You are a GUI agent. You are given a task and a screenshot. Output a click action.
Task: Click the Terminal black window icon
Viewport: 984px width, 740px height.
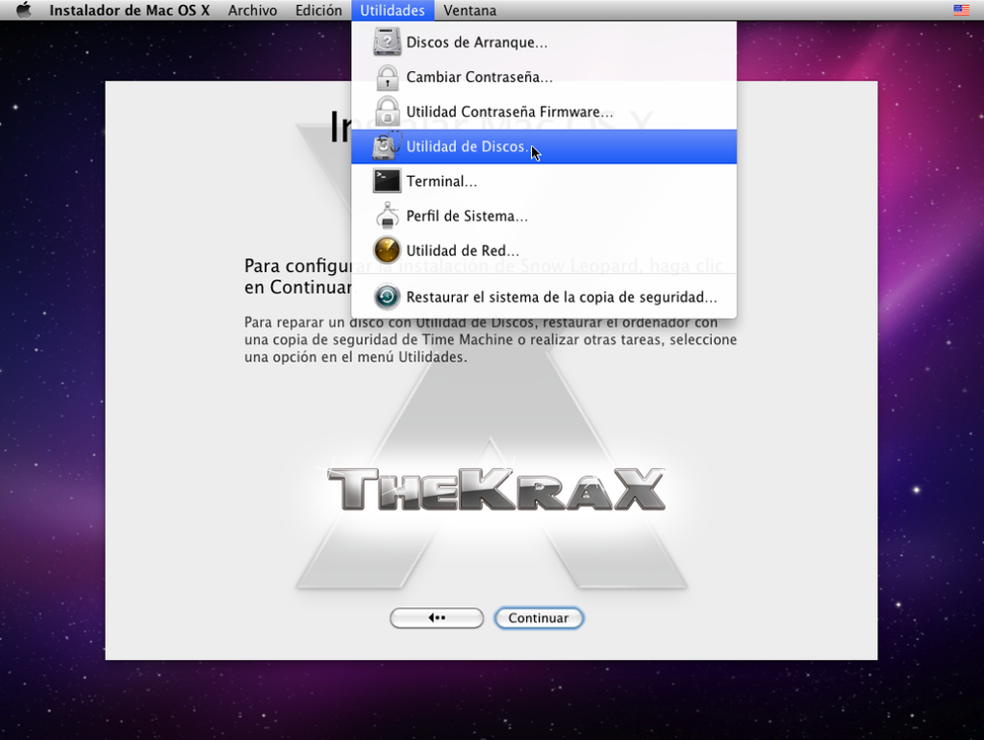(387, 182)
